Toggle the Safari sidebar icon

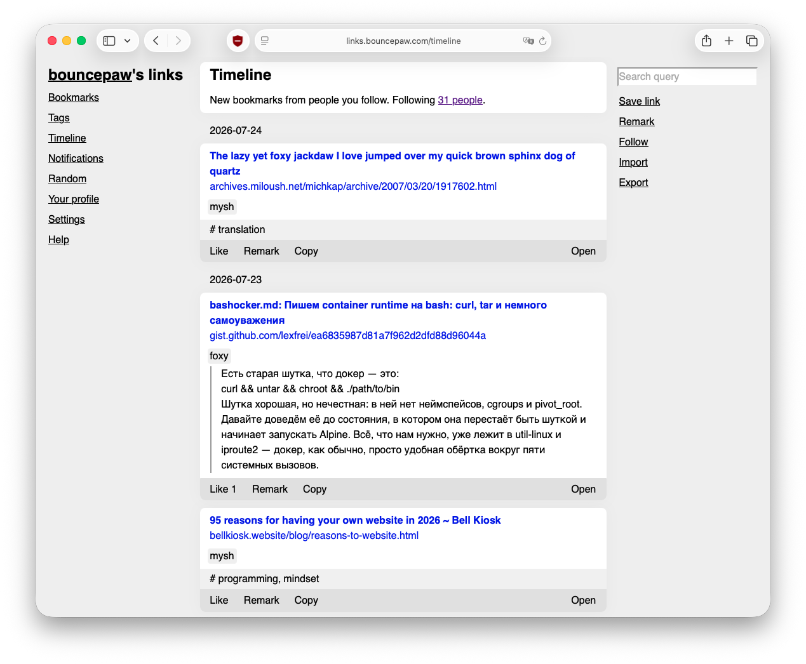click(x=109, y=41)
